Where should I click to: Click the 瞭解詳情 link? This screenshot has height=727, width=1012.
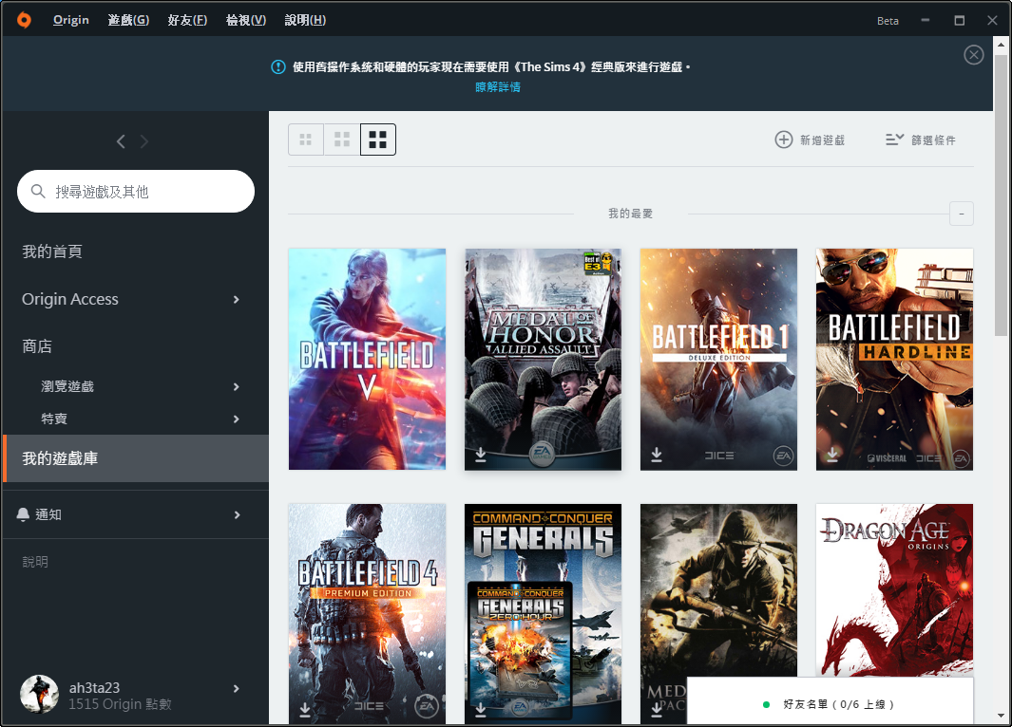[x=498, y=87]
